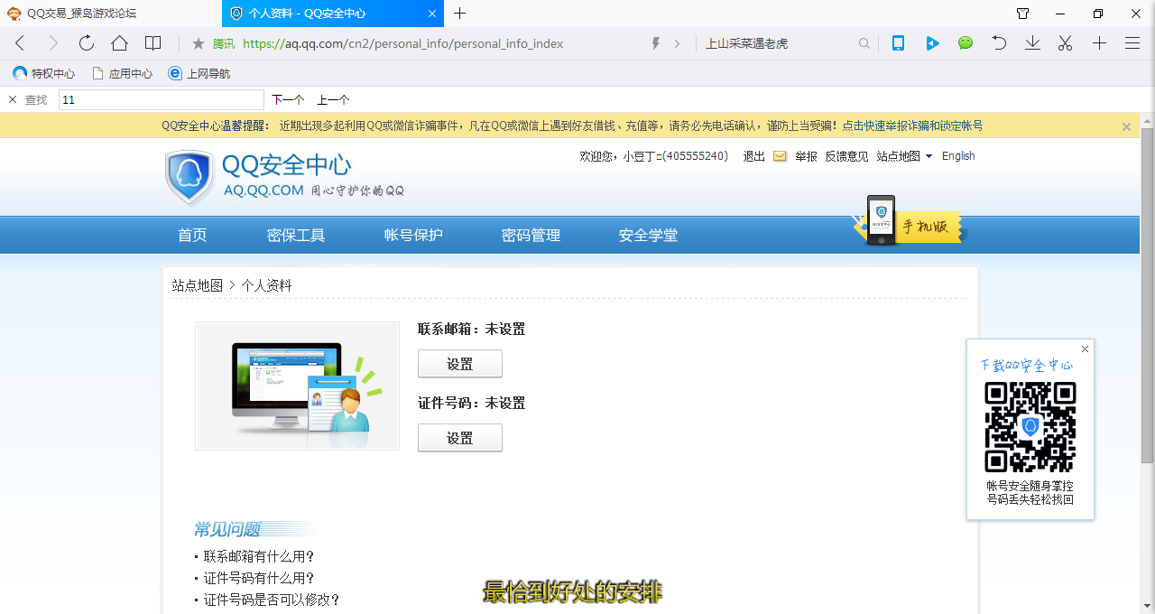Image resolution: width=1155 pixels, height=614 pixels.
Task: Open the browser hamburger menu
Action: pyautogui.click(x=1132, y=43)
